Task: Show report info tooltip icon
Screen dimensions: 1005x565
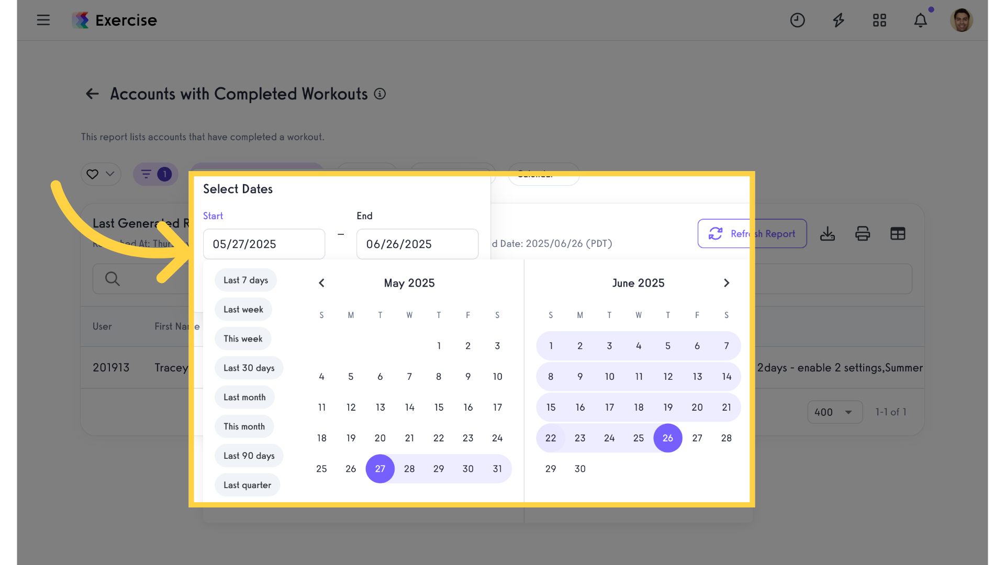Action: pos(380,94)
